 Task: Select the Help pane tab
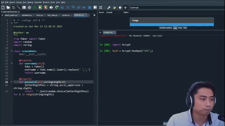(175, 28)
